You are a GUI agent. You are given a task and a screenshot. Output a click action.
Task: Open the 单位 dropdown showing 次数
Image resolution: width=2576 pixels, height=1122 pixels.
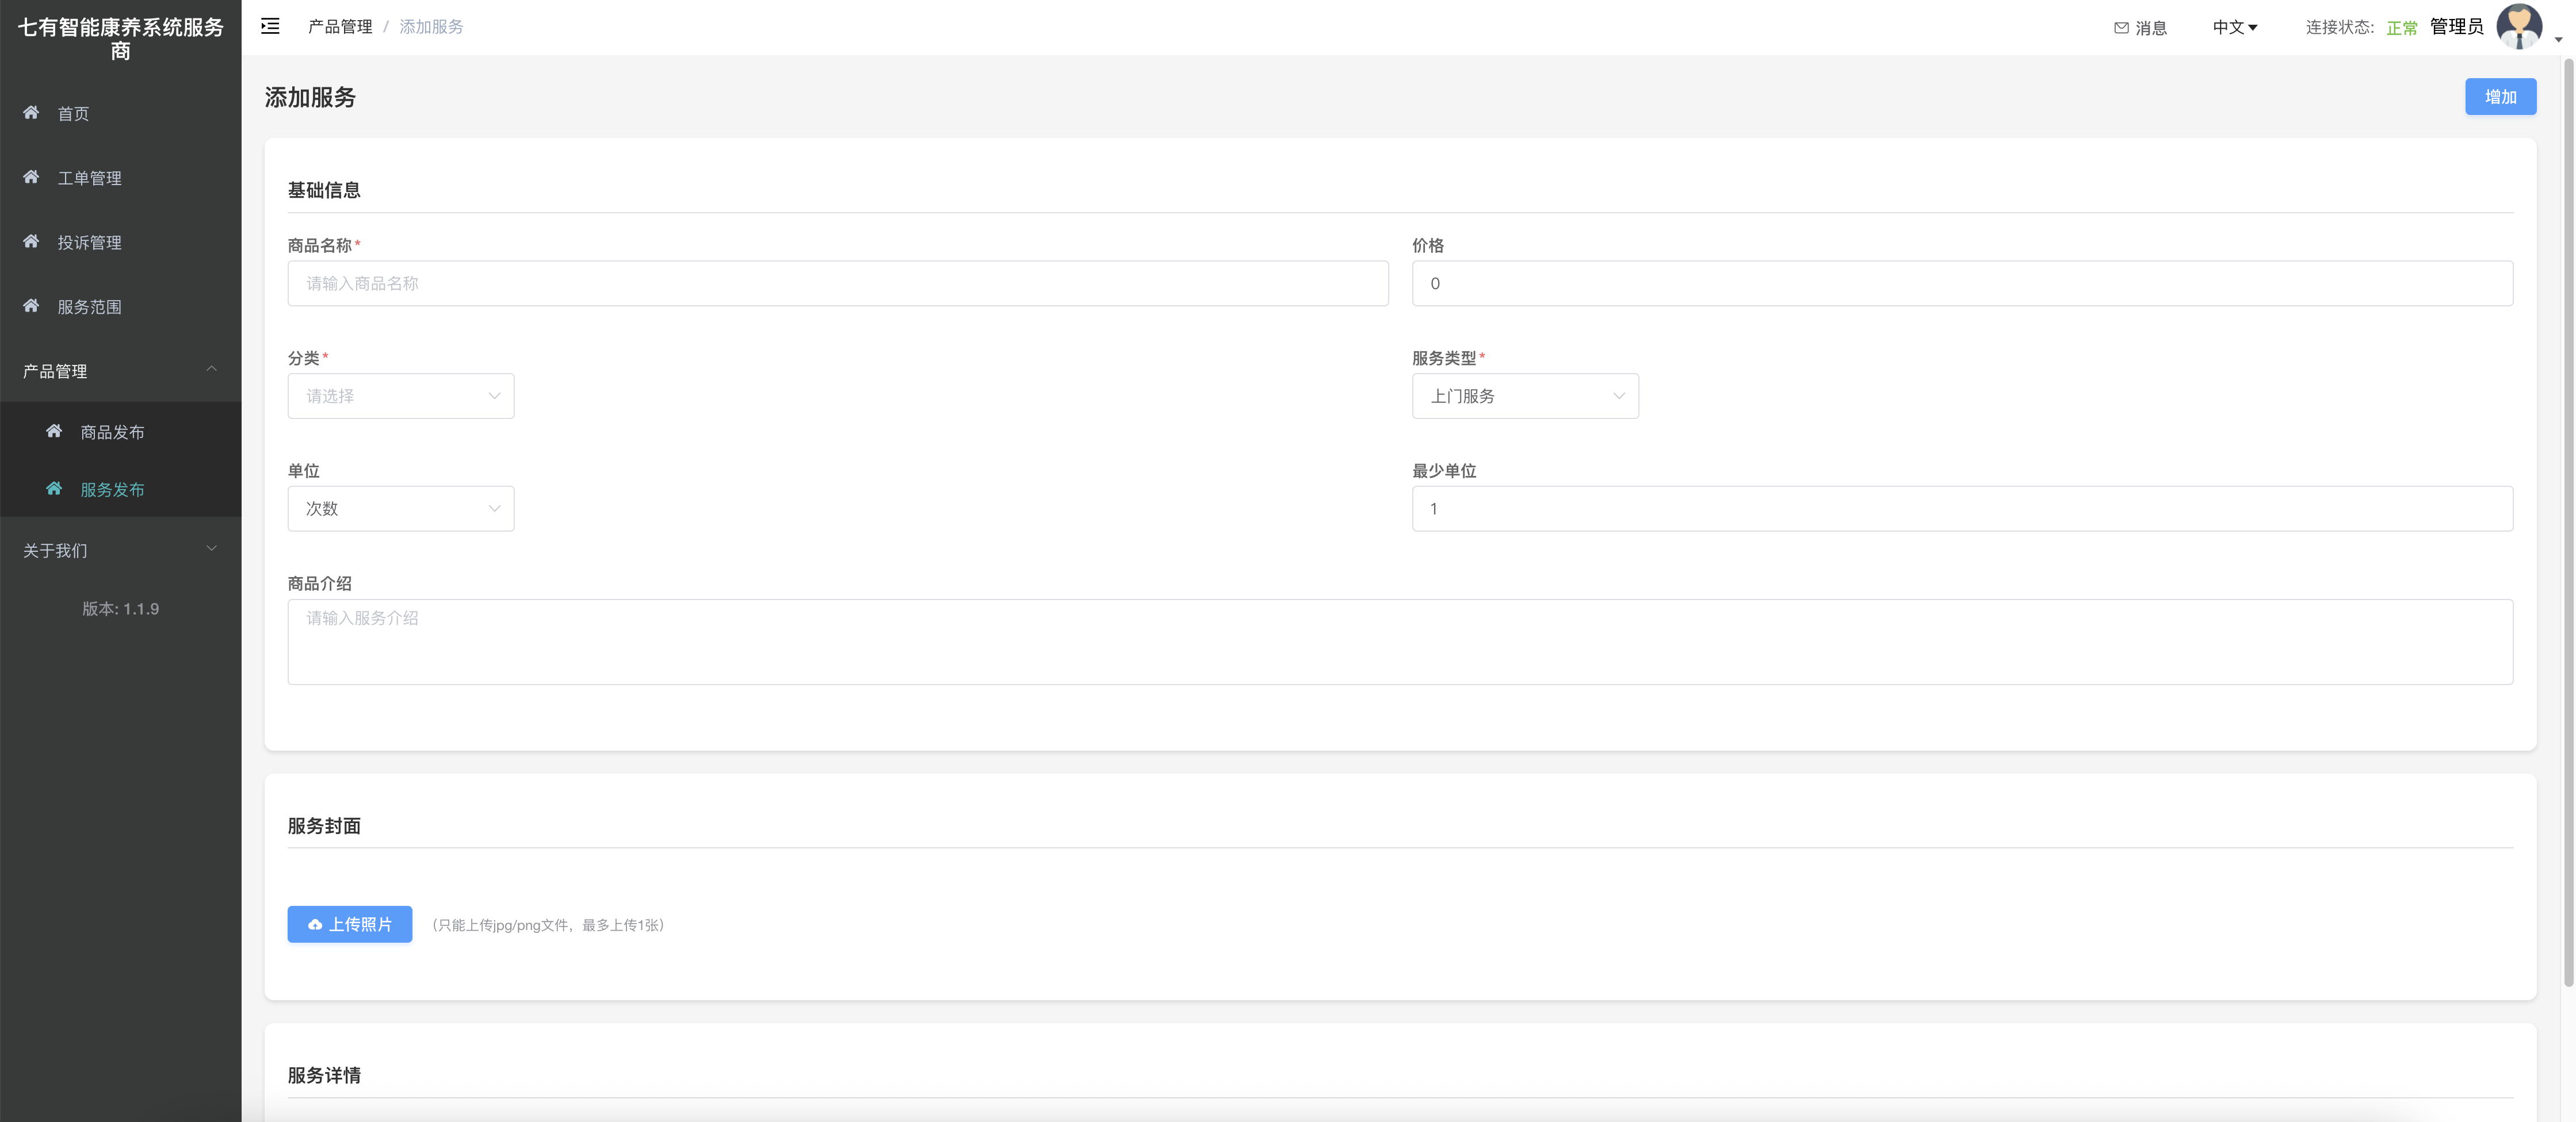(x=401, y=509)
